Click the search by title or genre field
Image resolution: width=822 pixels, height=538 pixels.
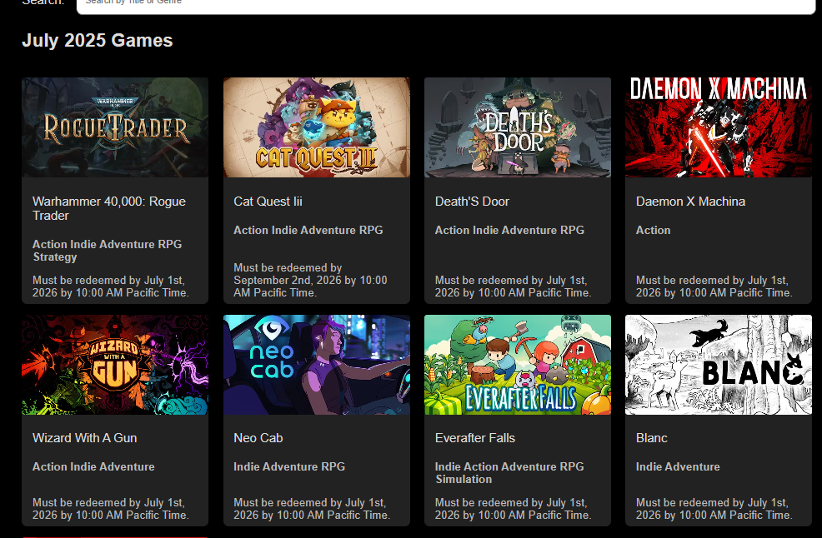[446, 5]
